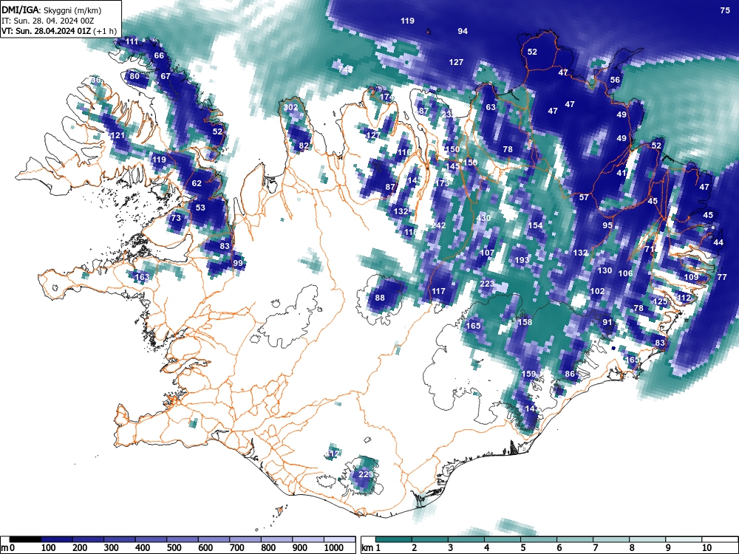Click the visibility value 163
This screenshot has height=554, width=739.
tap(142, 277)
